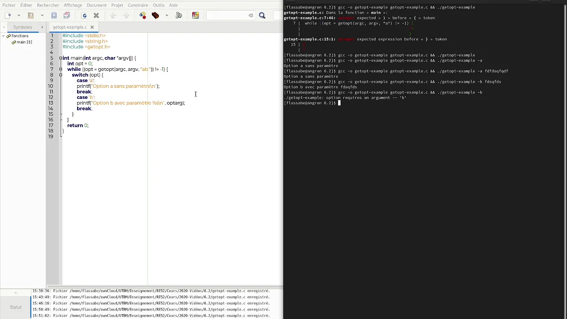The image size is (567, 319).
Task: Run the program with execute gears icon
Action: 179,16
